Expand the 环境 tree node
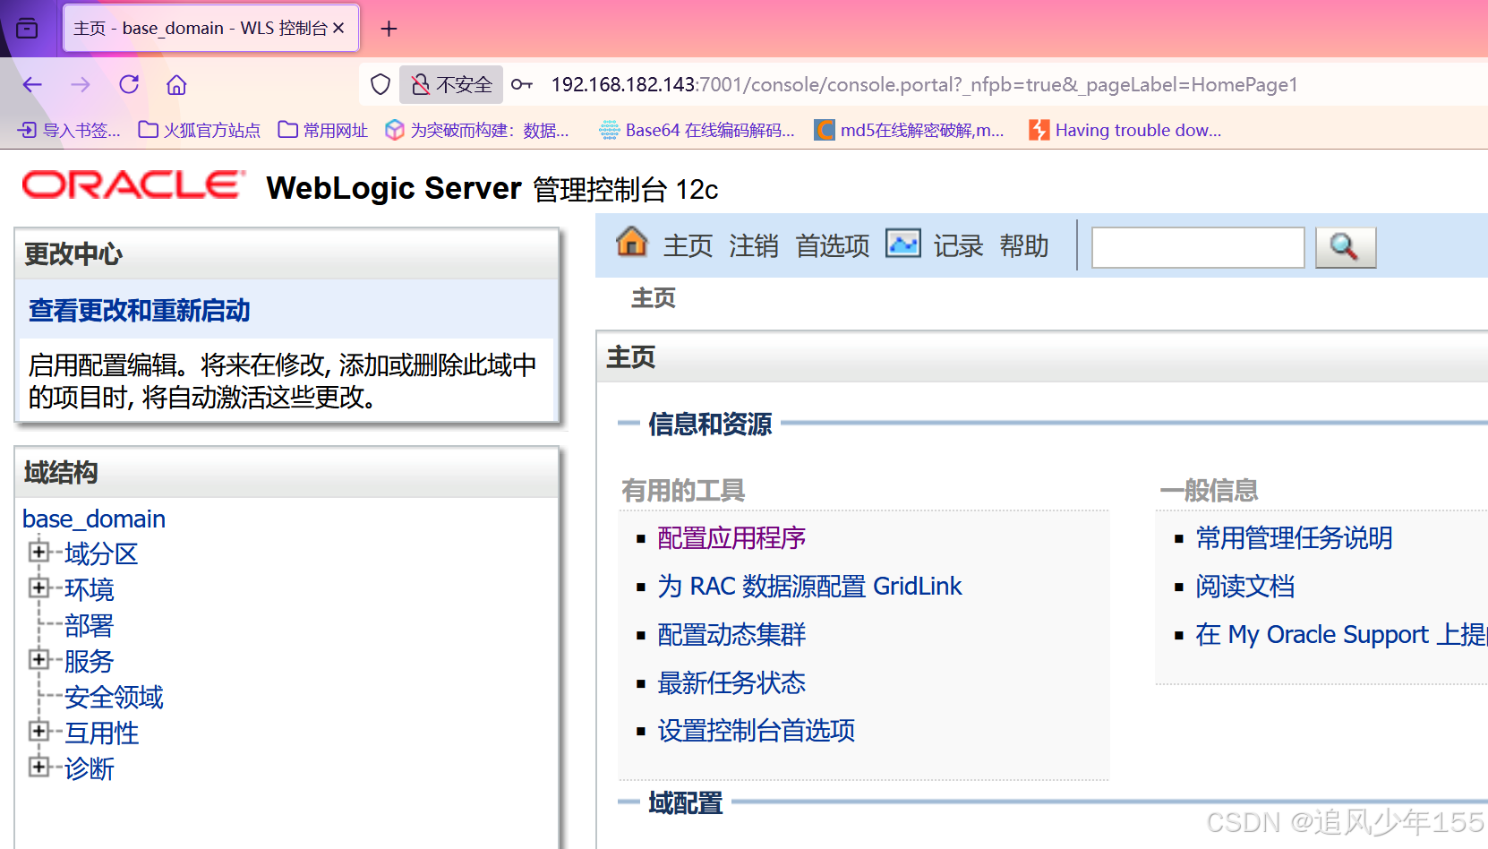The height and width of the screenshot is (849, 1488). 38,587
